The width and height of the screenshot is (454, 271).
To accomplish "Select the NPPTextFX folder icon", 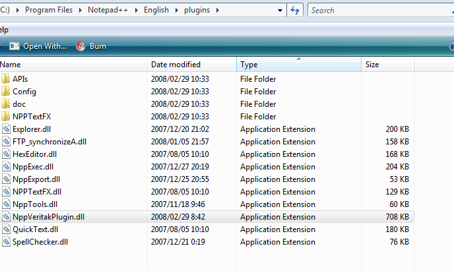I will (x=5, y=116).
